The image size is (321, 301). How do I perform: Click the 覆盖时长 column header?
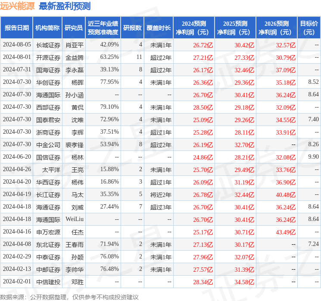pyautogui.click(x=159, y=28)
